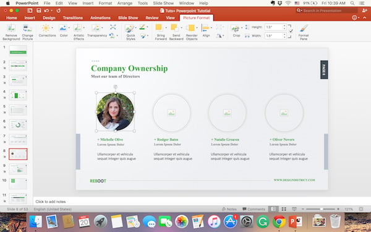Switch to the Transitions tab
371x232 pixels.
click(x=72, y=18)
